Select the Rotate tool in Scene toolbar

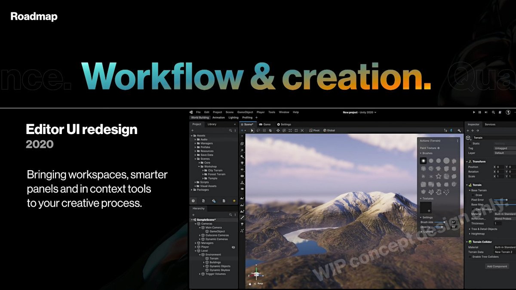click(x=284, y=130)
